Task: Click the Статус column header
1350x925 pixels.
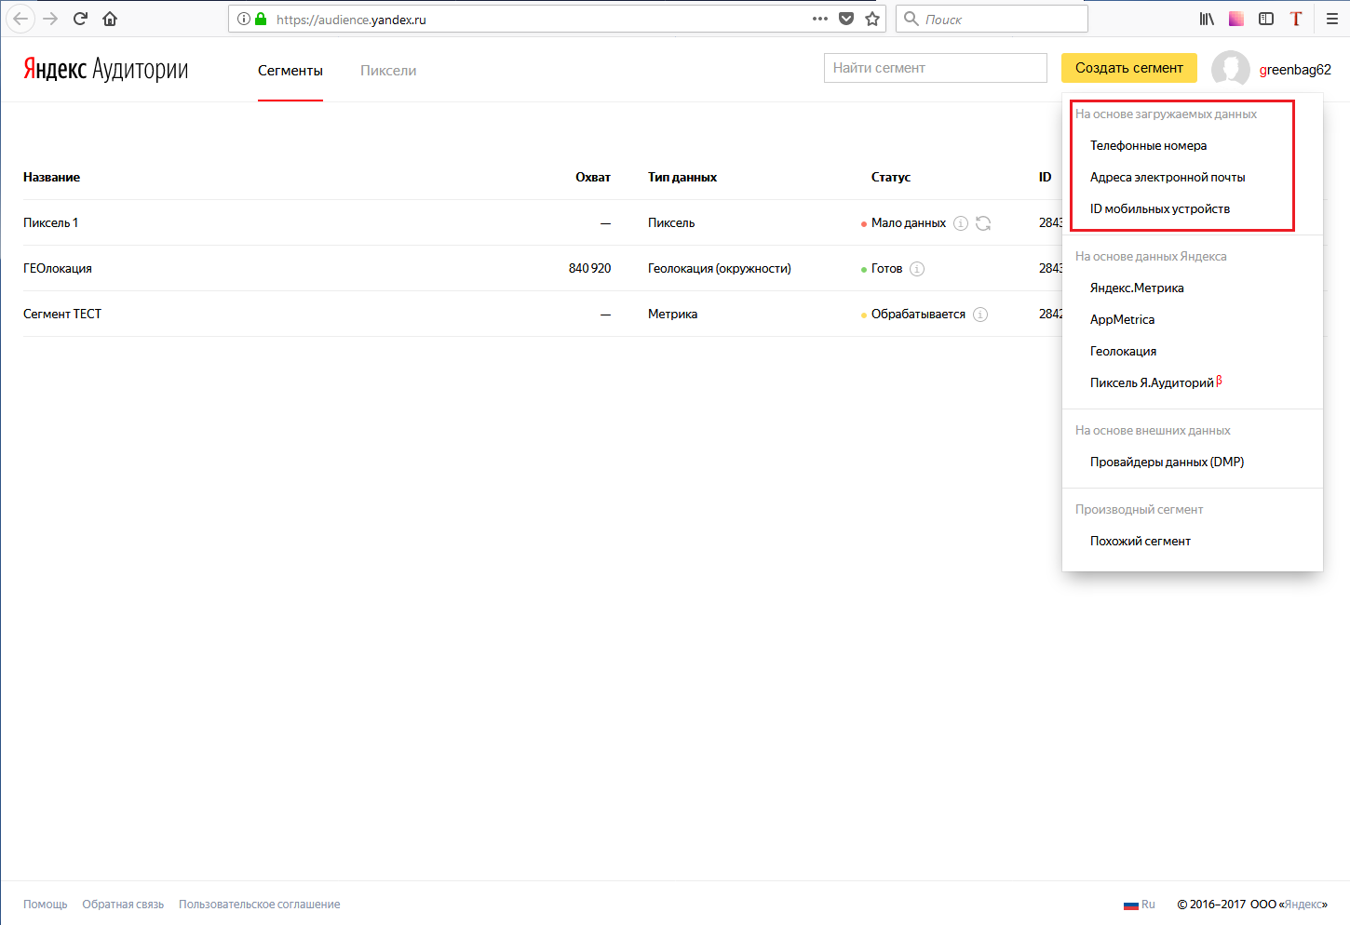Action: [x=891, y=177]
